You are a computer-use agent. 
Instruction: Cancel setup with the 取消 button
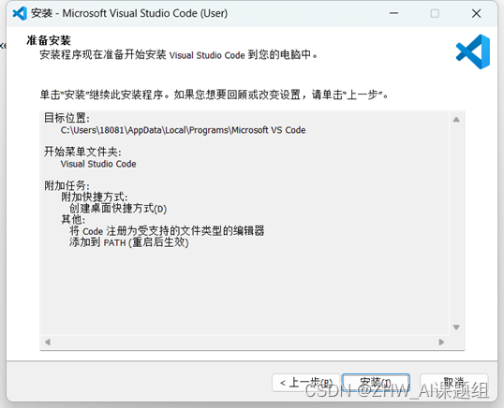[453, 383]
